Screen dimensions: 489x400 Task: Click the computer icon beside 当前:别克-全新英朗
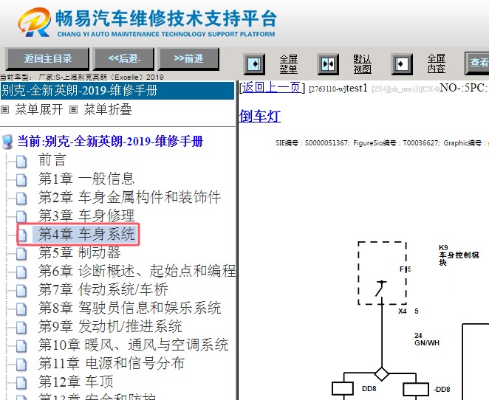7,142
